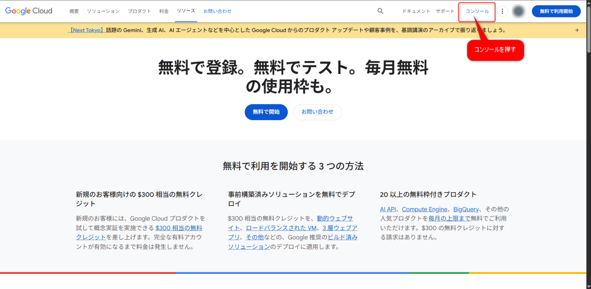The height and width of the screenshot is (289, 591).
Task: Open the three-dot more options menu
Action: (502, 11)
